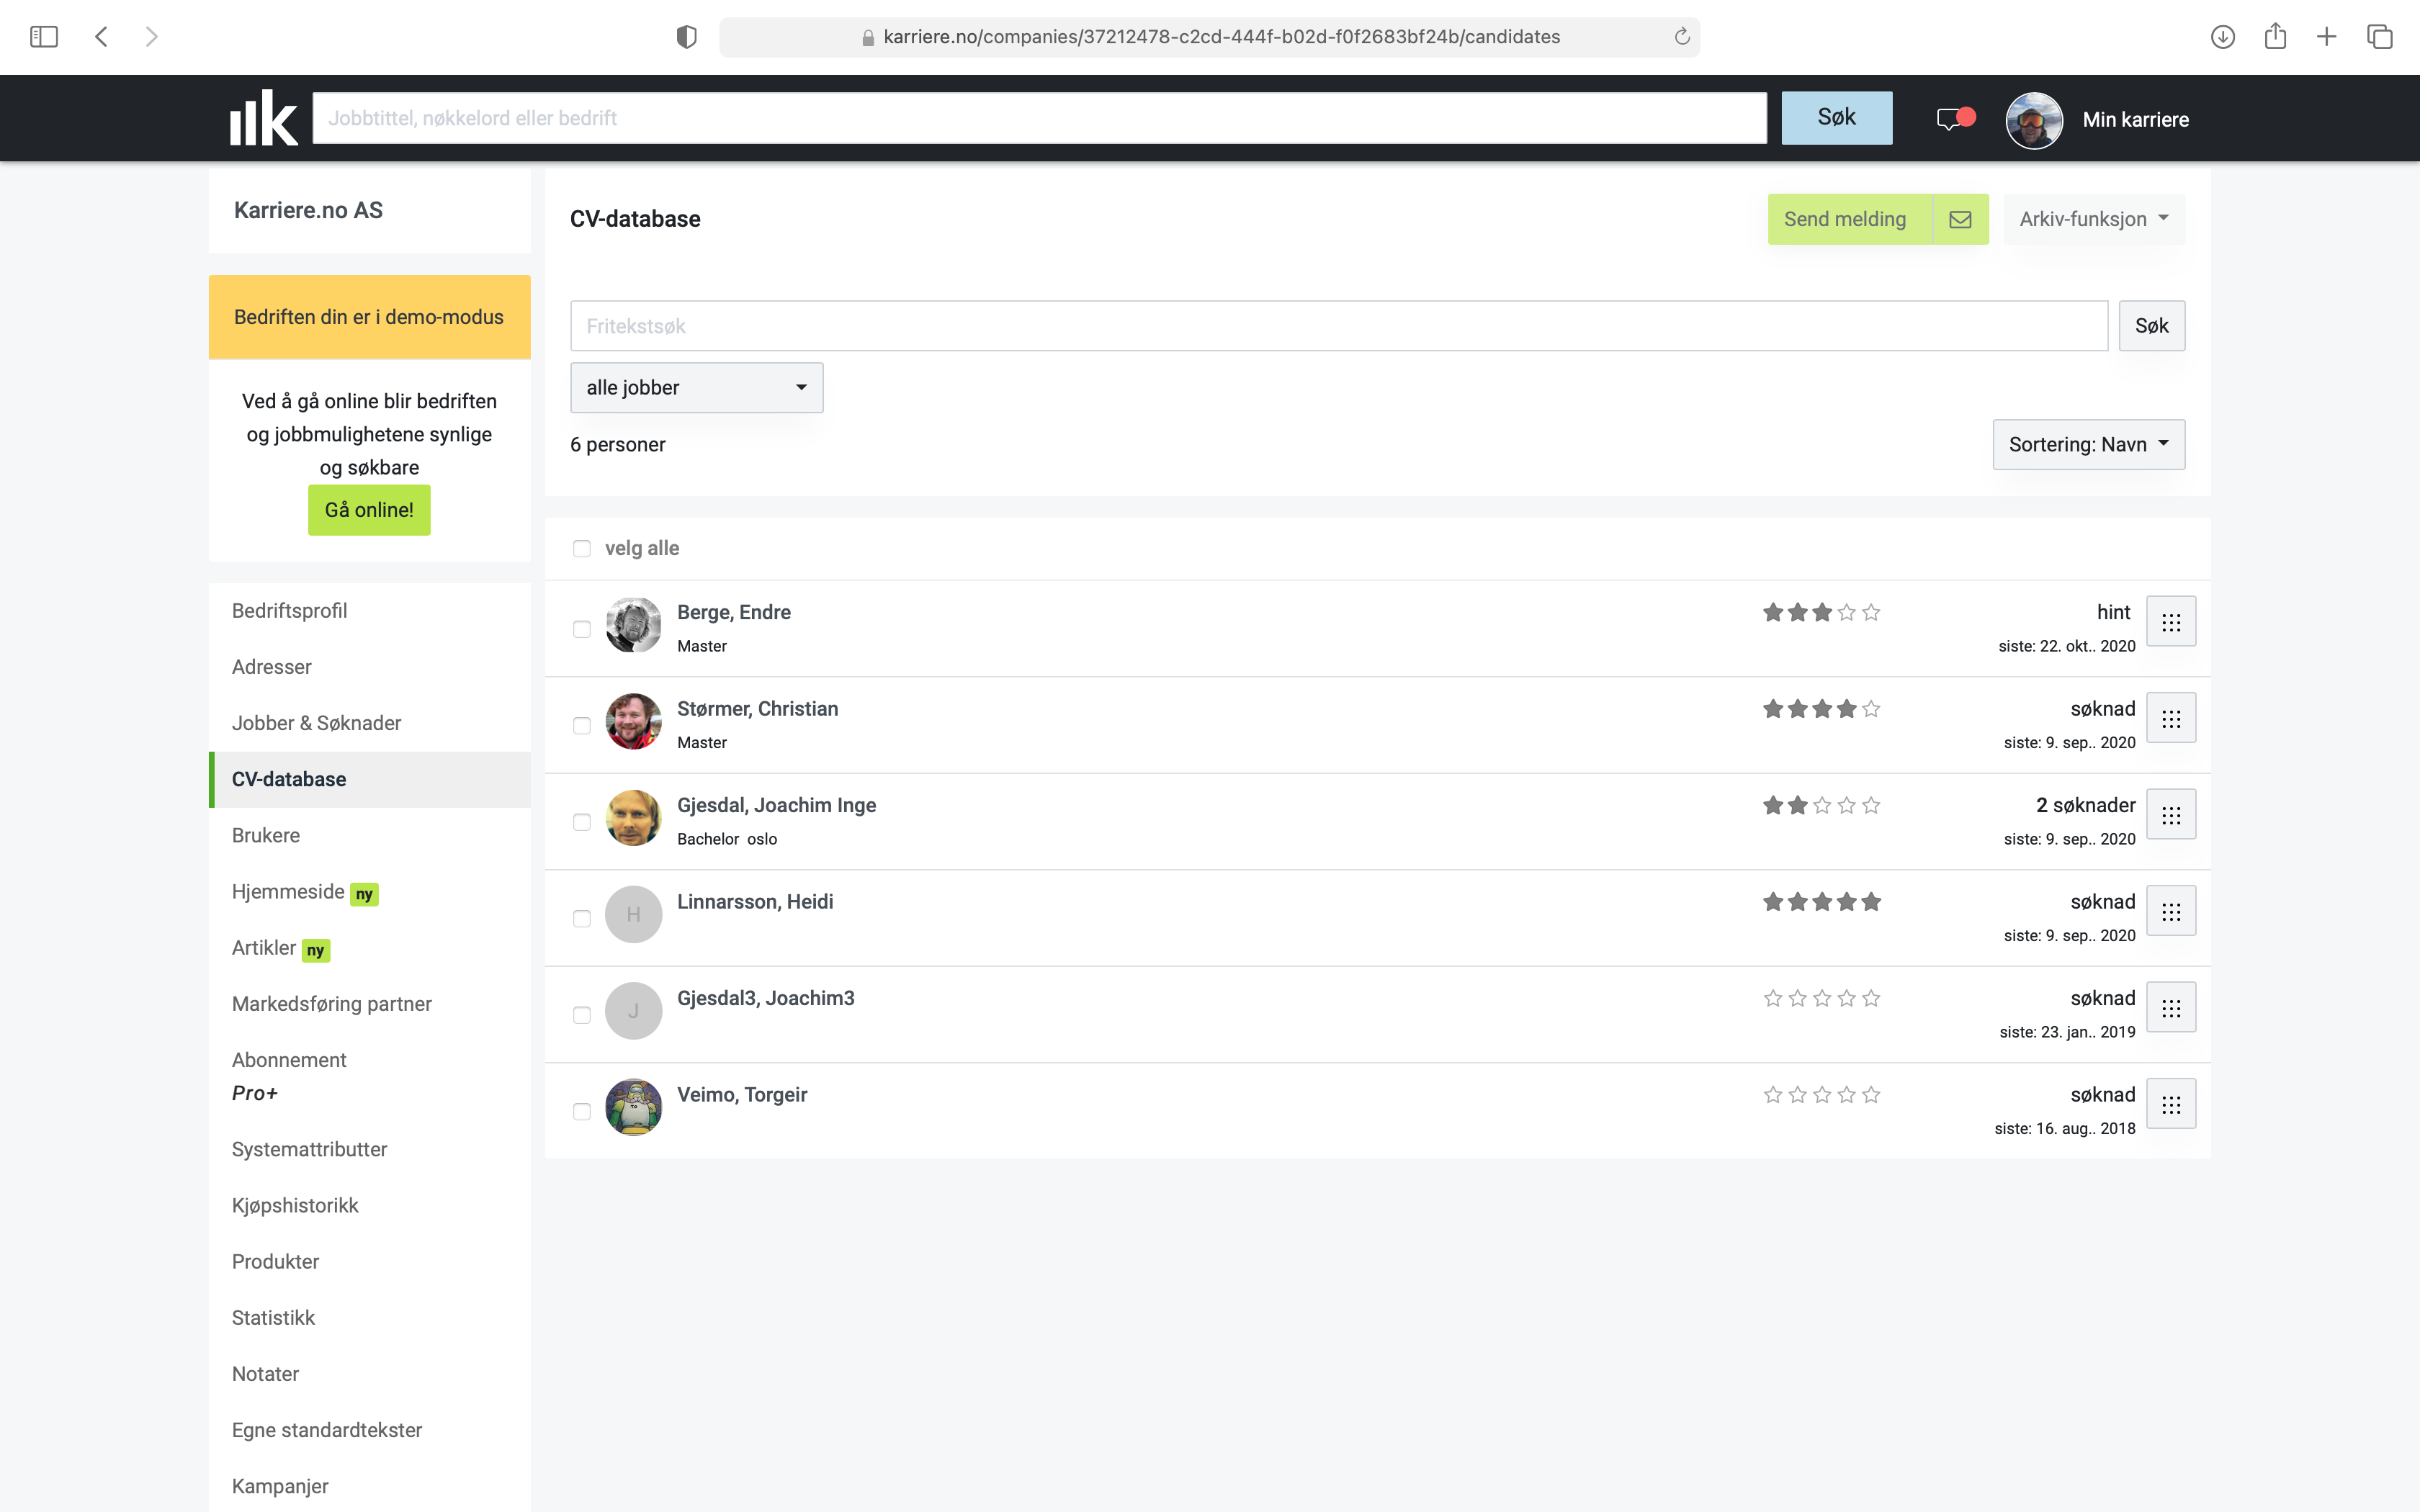Open the grid menu for Størmer, Christian
This screenshot has height=1512, width=2420.
[x=2171, y=718]
